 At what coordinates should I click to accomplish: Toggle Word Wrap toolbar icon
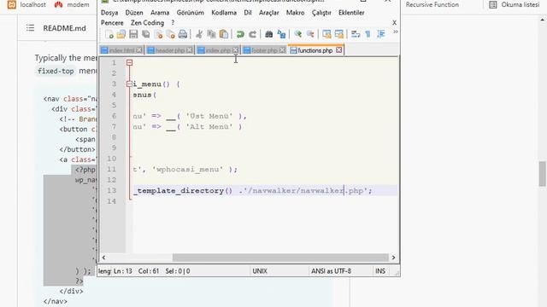[x=356, y=34]
